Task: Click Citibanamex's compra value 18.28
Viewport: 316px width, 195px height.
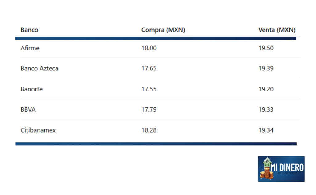Action: tap(149, 130)
